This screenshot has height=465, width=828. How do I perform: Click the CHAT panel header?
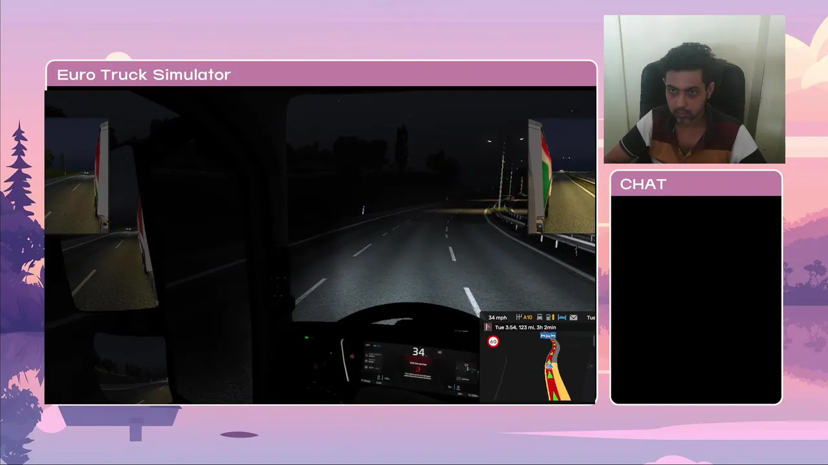696,184
